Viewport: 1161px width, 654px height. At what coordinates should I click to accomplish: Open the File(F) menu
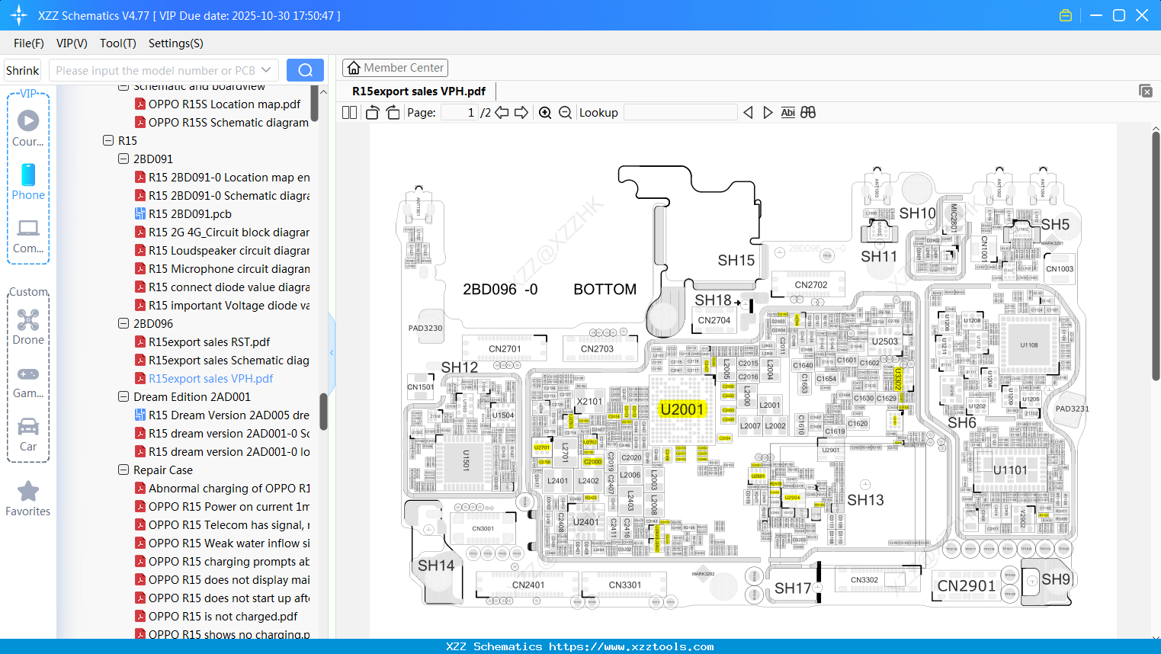[29, 43]
